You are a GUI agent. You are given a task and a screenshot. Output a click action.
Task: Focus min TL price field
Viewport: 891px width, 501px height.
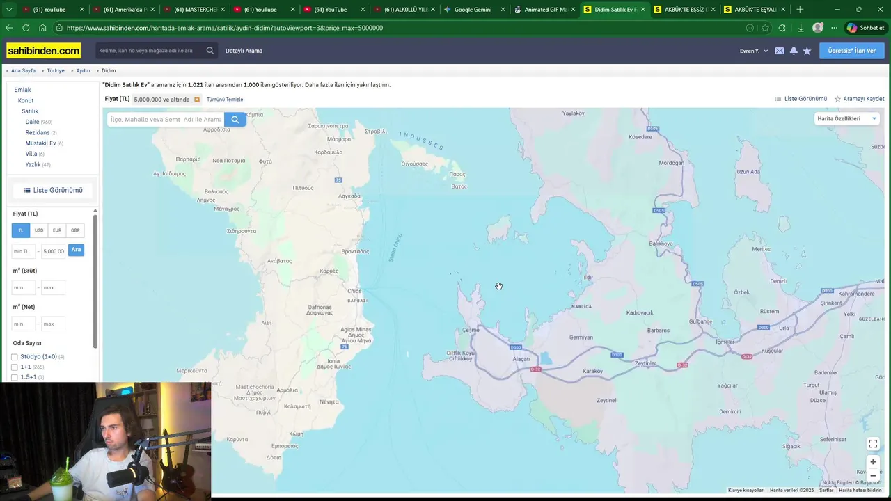click(x=24, y=251)
